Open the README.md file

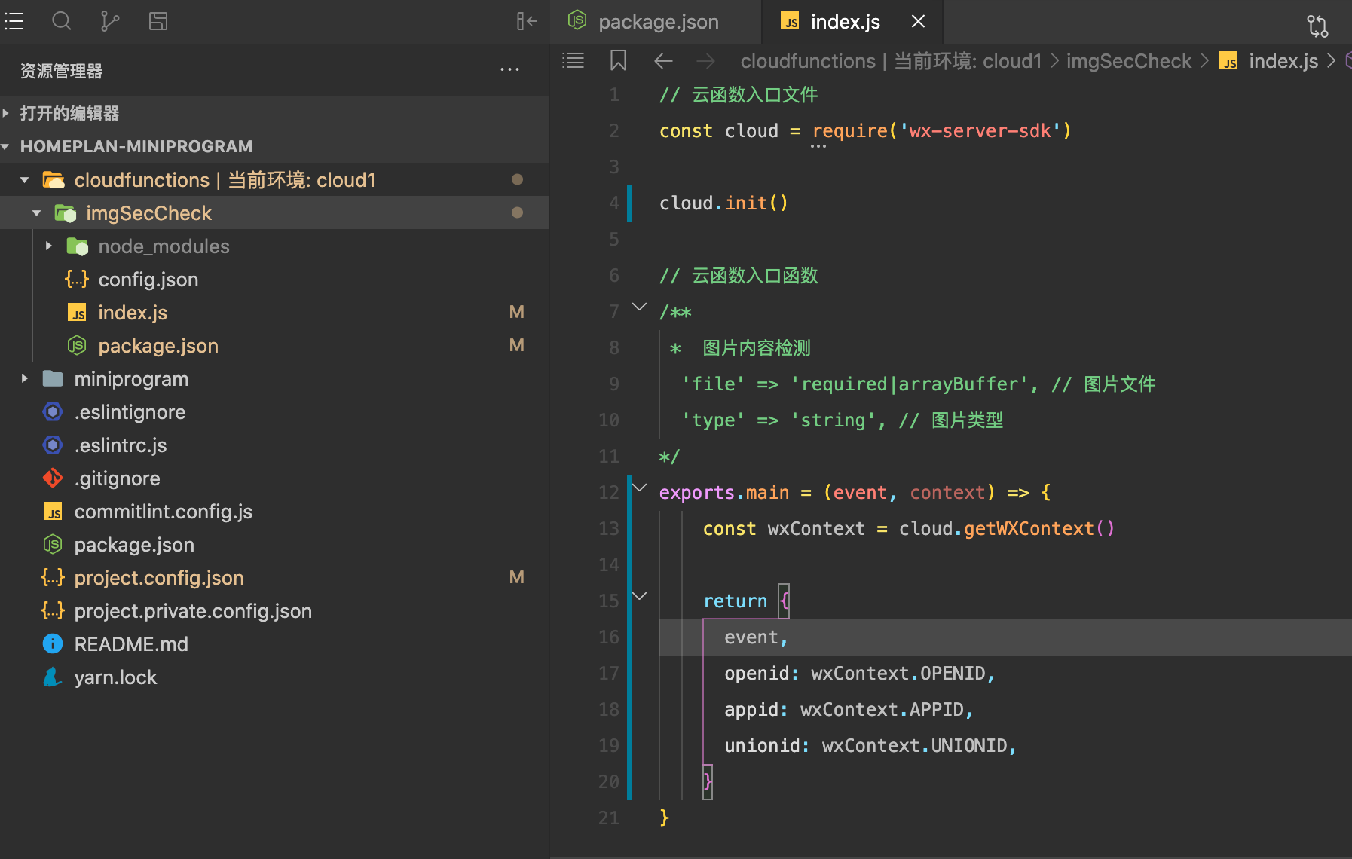[x=274, y=644]
